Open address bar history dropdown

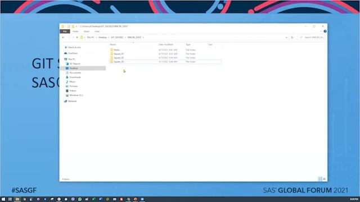(x=286, y=38)
